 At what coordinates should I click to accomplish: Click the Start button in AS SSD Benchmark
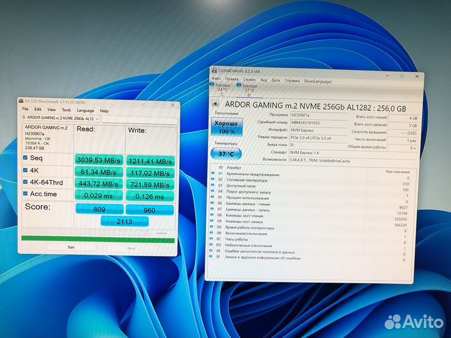pyautogui.click(x=71, y=247)
